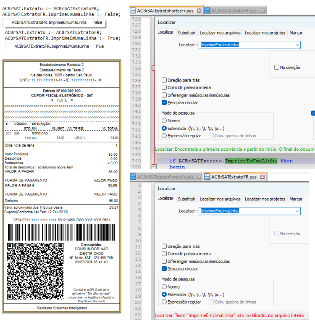Image resolution: width=315 pixels, height=320 pixels.
Task: Click the not-found status message in bottom dialog
Action: (x=229, y=315)
